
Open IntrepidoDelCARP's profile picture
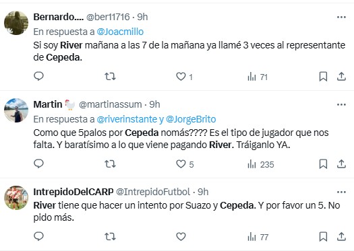[x=16, y=198]
